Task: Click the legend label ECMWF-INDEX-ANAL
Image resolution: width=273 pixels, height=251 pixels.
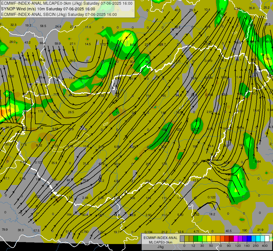Action: click(160, 238)
